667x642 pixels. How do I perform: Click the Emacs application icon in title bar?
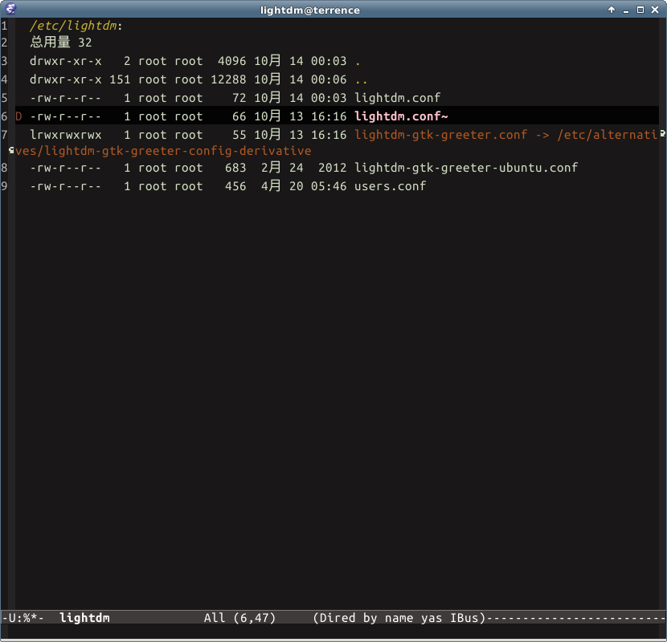10,9
